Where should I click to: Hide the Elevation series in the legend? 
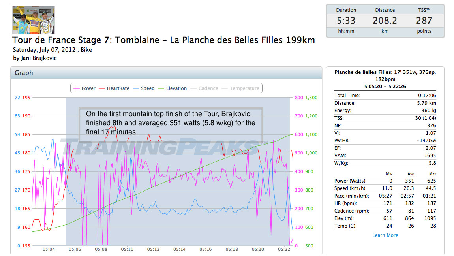(172, 88)
